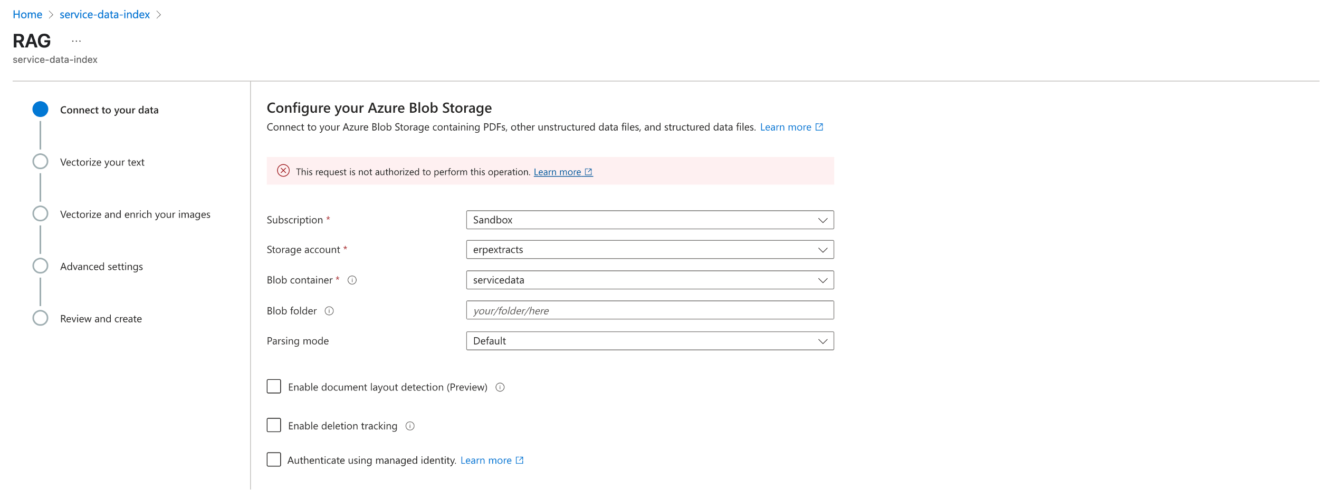Click the Advanced settings step circle
1320x490 pixels.
[40, 266]
